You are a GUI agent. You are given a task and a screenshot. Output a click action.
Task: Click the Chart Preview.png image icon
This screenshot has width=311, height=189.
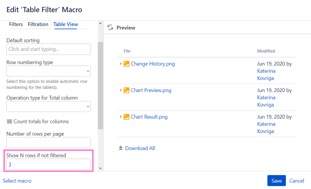click(x=126, y=90)
